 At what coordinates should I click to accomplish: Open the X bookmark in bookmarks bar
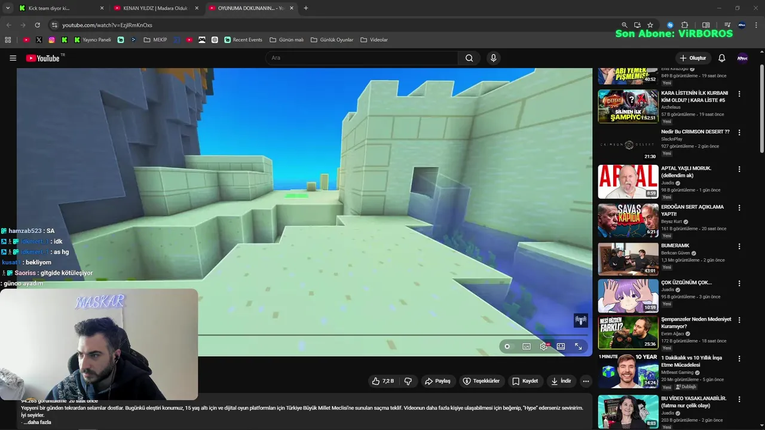(39, 40)
